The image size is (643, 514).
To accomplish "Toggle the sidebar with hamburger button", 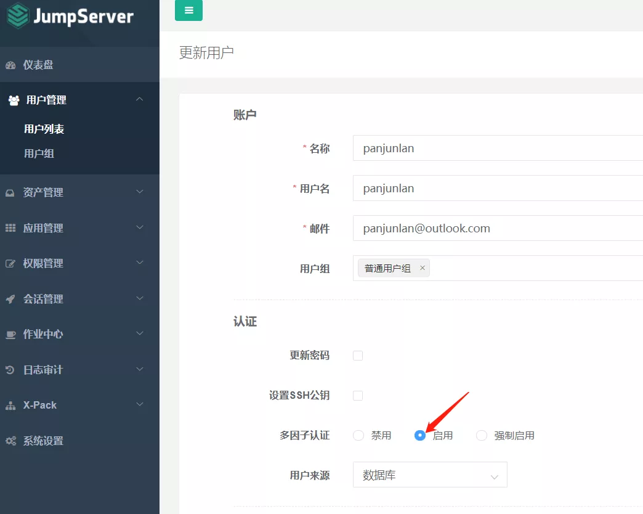I will [188, 10].
